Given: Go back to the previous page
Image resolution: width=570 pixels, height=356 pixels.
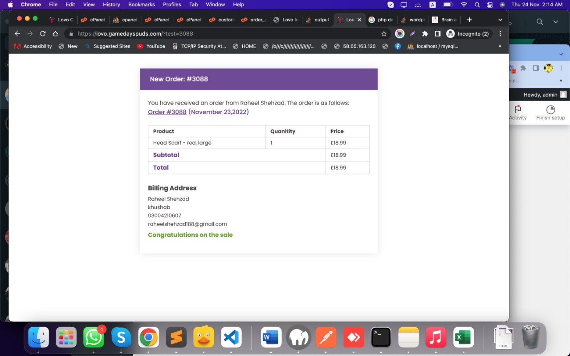Looking at the screenshot, I should click(x=17, y=34).
